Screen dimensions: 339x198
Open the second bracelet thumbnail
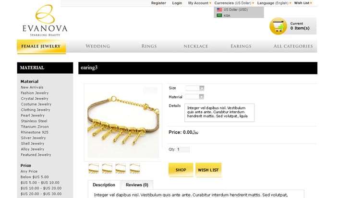click(107, 168)
